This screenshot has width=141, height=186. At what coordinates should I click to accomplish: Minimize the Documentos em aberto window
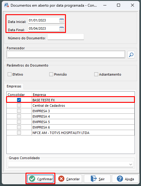tap(105, 5)
